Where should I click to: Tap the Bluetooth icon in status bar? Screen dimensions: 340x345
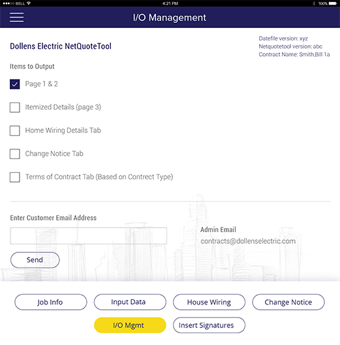(x=314, y=3)
